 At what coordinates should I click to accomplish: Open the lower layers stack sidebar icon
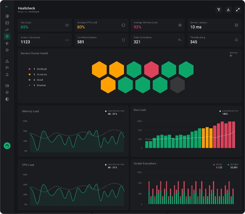(x=7, y=92)
